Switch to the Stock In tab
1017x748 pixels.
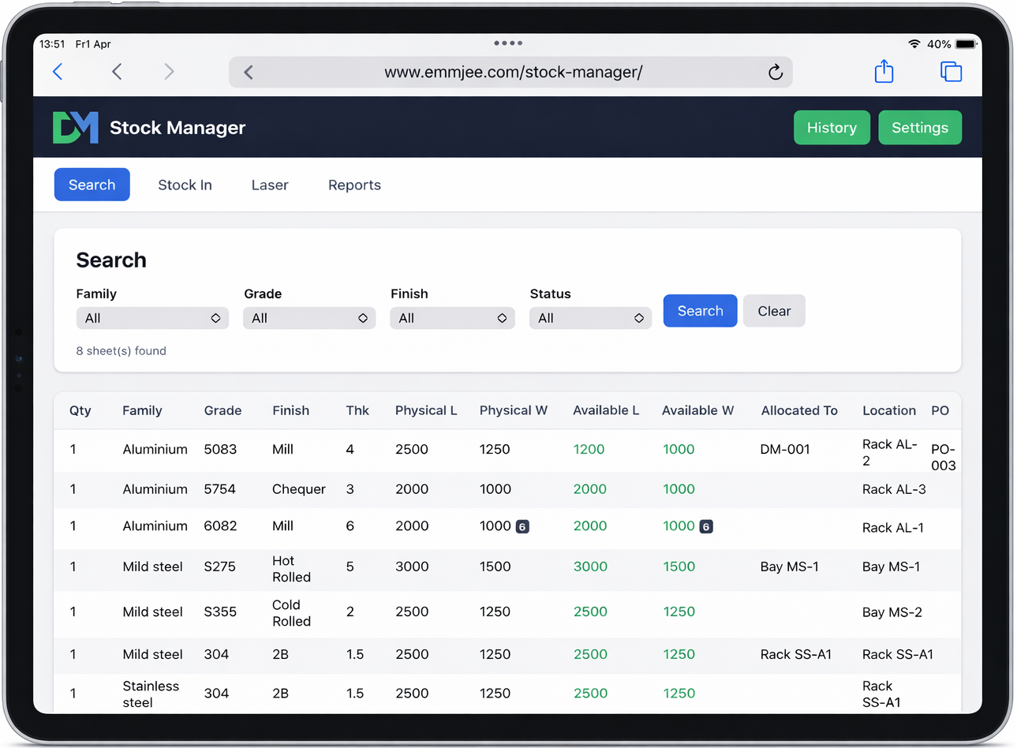[185, 185]
